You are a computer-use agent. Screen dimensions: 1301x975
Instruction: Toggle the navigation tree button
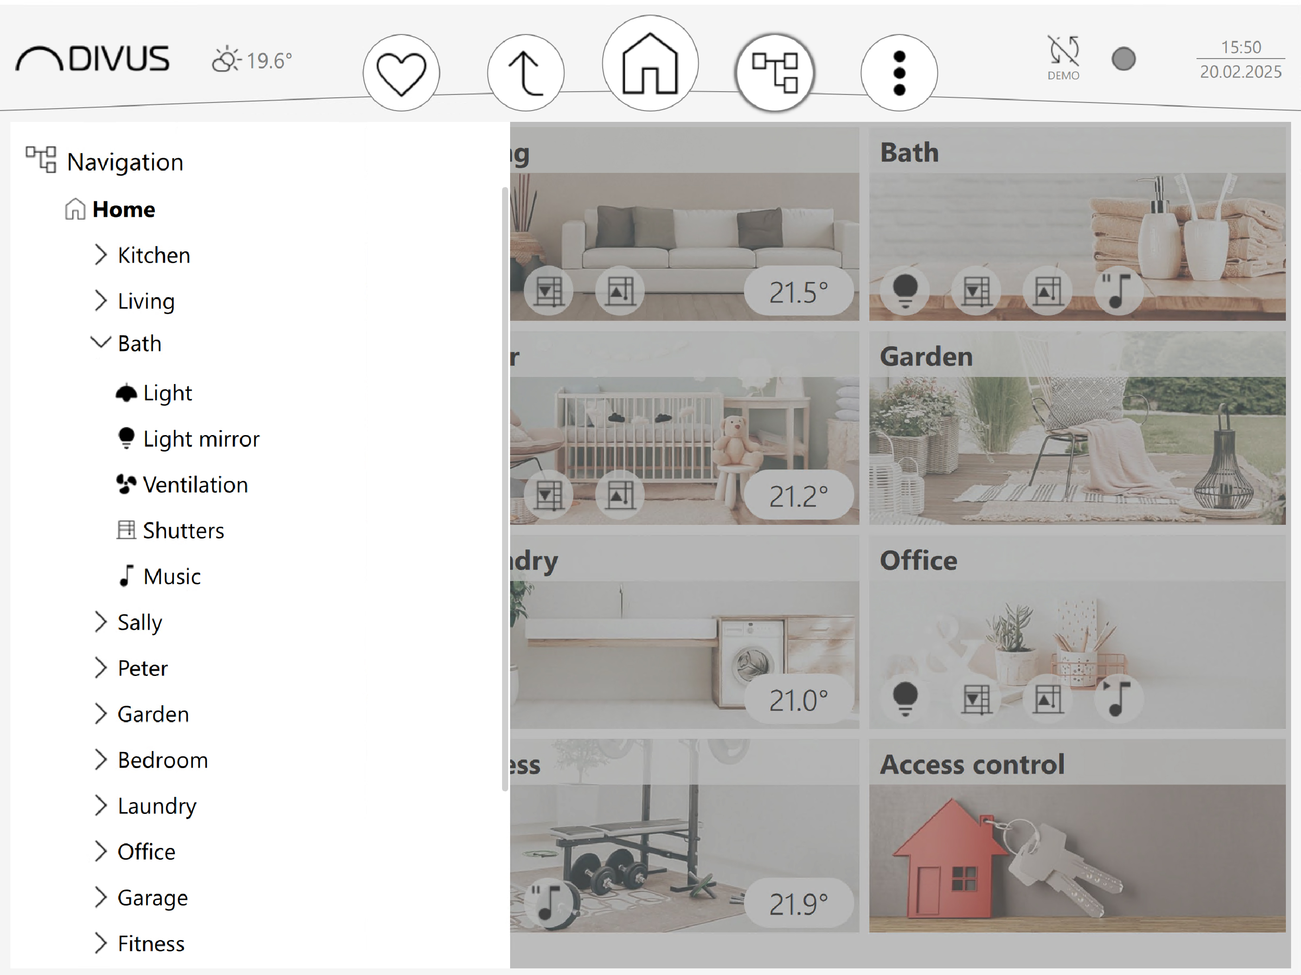click(x=775, y=73)
